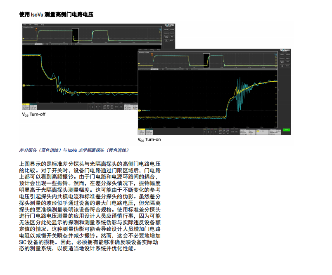
Task: Toggle channel 2 in the Turn-on scope
Action: tap(209, 132)
